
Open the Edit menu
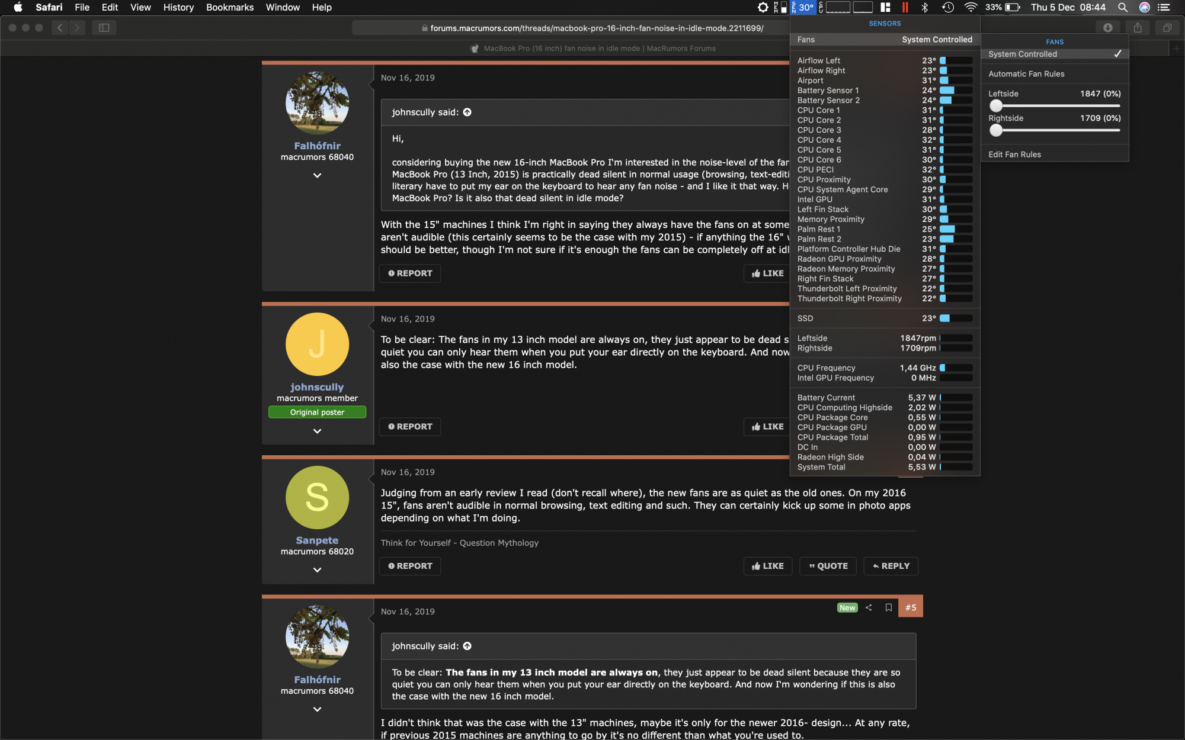(x=110, y=7)
